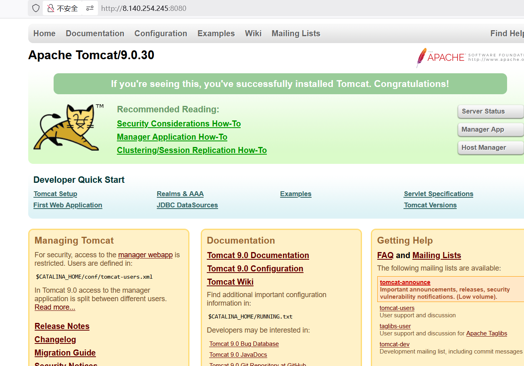Click the shield tracking protection icon
The width and height of the screenshot is (524, 366).
(x=36, y=8)
